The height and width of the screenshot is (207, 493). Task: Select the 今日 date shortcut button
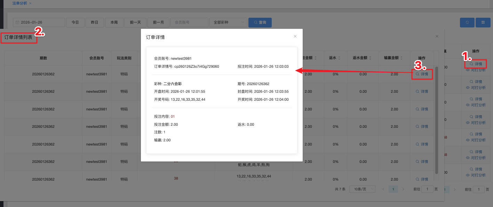point(75,22)
